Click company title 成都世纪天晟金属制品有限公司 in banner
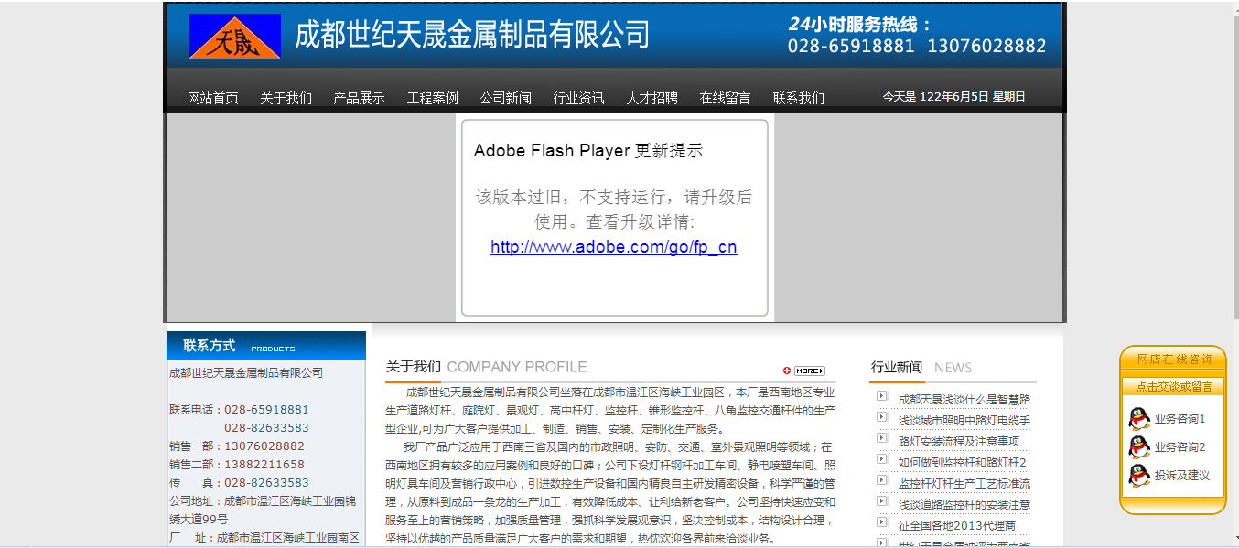Viewport: 1239px width, 548px height. 472,36
